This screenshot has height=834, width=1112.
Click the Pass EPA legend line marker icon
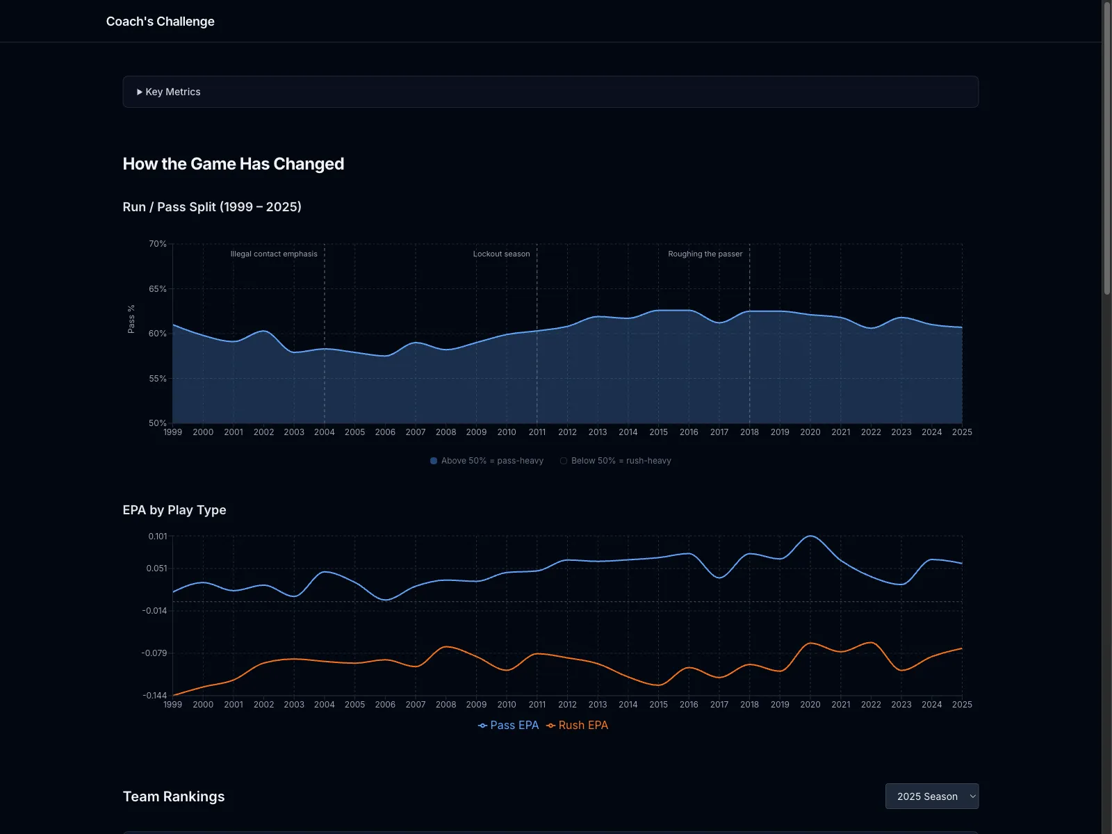point(482,726)
